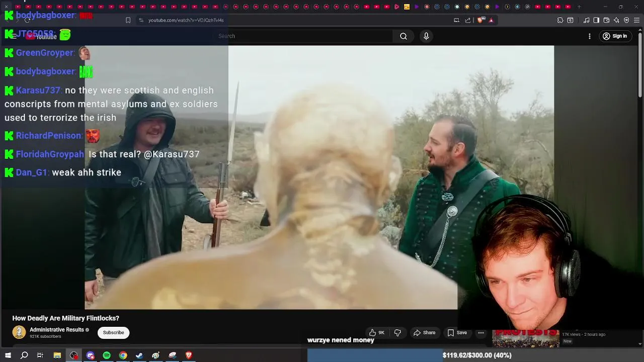Screen dimensions: 644x362
Task: Click the YouTube search magnifier button
Action: point(404,36)
